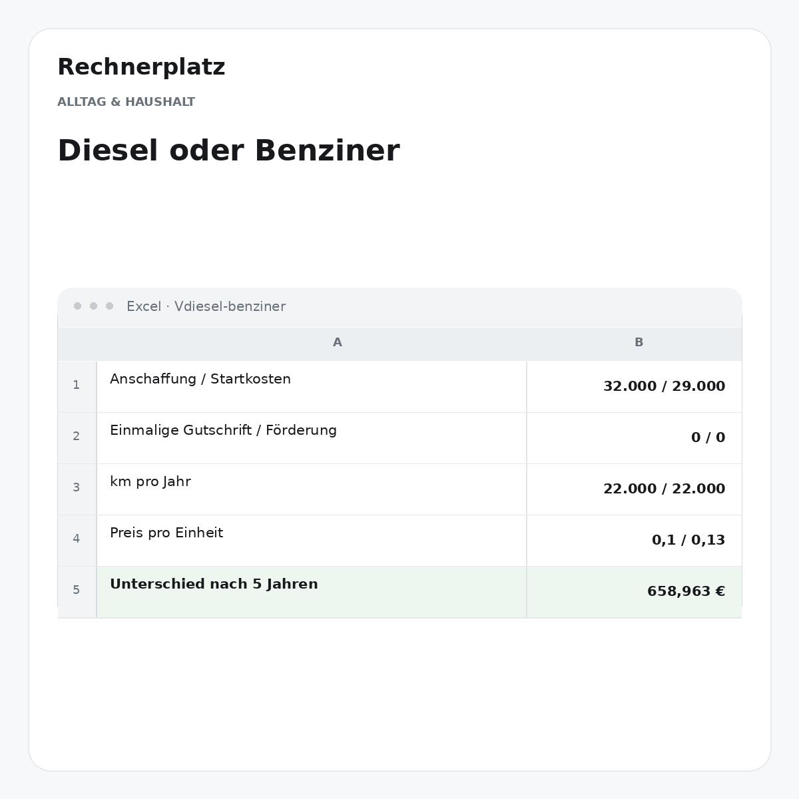Click the Preis pro Einheit cell

[x=312, y=540]
